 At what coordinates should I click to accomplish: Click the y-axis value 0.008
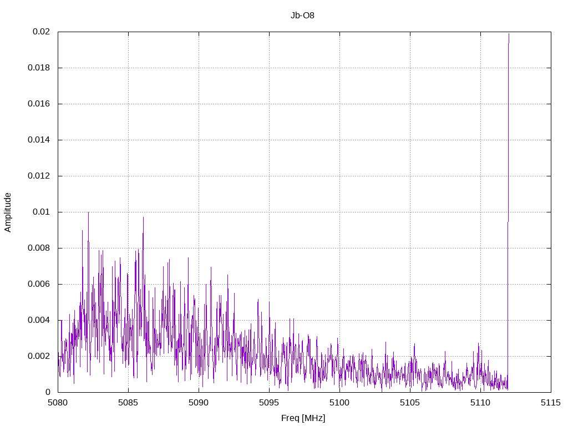click(39, 248)
